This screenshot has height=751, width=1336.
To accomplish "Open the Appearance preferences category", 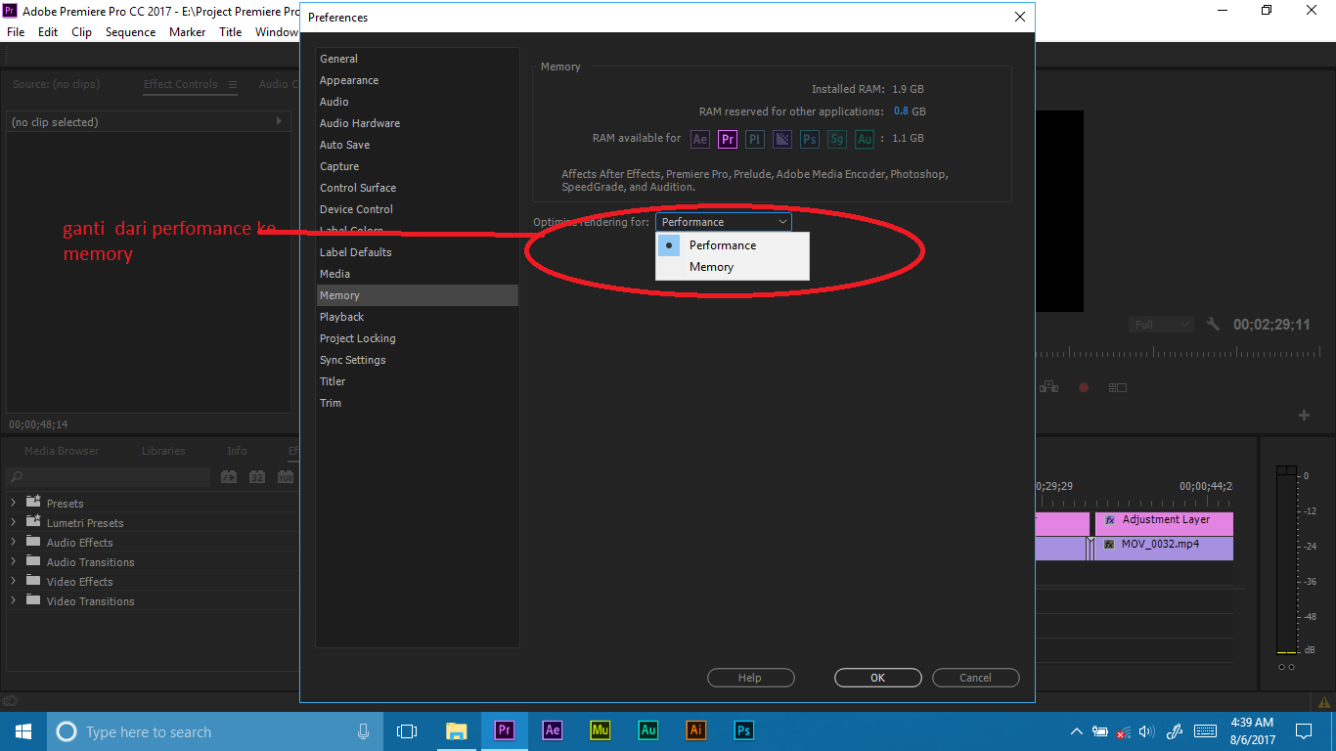I will [x=418, y=80].
